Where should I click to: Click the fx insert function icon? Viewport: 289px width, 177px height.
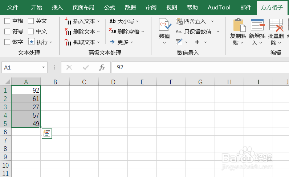(102, 67)
